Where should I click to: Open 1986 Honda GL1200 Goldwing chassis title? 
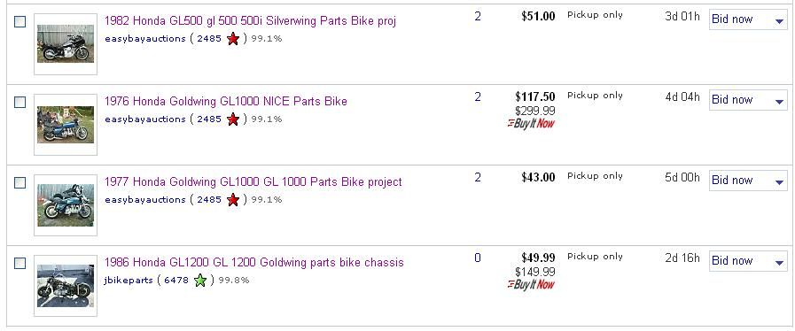[254, 263]
